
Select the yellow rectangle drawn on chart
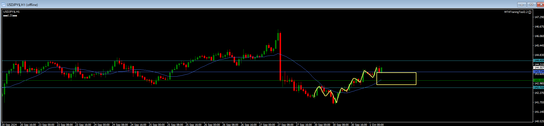[396, 73]
